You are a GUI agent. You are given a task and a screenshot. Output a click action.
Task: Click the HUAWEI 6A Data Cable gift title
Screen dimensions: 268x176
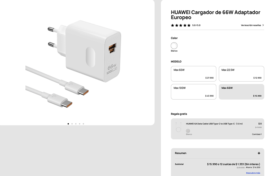tap(214, 124)
